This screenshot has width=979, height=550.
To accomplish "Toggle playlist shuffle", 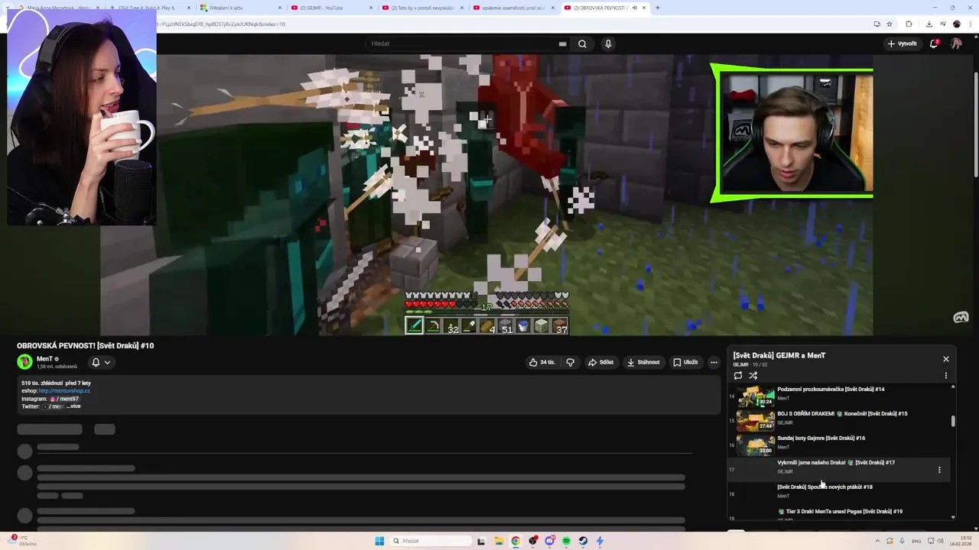I will (753, 376).
